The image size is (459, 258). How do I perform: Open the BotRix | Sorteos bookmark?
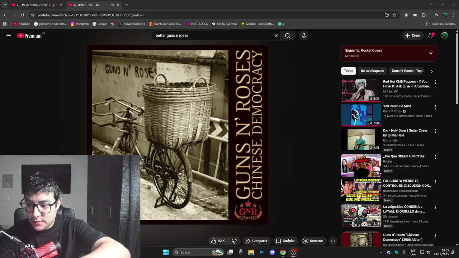coord(224,24)
